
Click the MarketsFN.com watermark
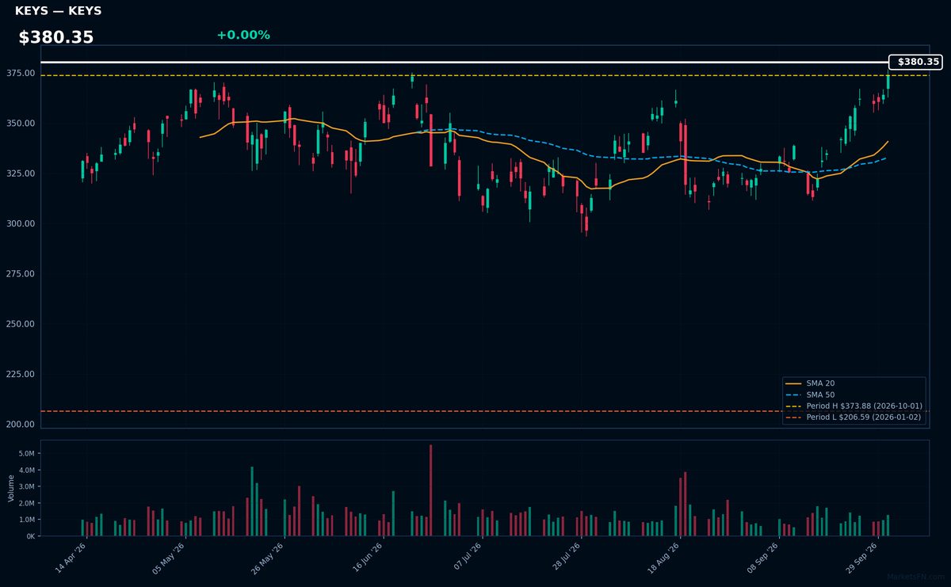coord(916,577)
